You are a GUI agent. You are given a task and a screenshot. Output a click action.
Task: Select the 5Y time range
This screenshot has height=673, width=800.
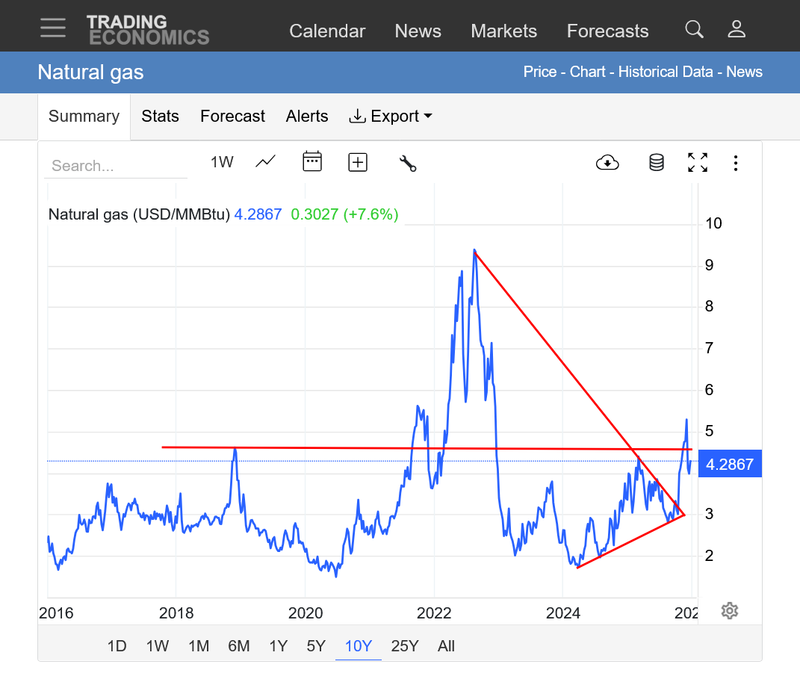point(316,646)
